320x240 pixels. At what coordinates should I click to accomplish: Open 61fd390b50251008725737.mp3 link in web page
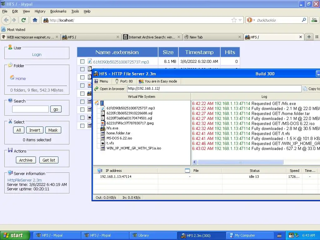tap(121, 62)
